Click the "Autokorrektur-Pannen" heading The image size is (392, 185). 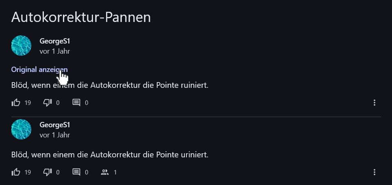click(x=81, y=17)
